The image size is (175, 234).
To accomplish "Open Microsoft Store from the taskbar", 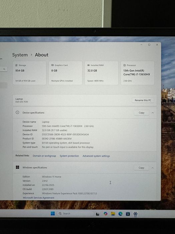I will click(128, 214).
